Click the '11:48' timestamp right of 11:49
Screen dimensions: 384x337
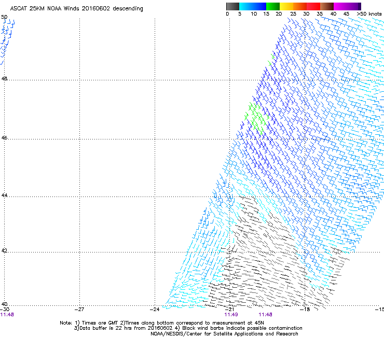click(x=266, y=315)
